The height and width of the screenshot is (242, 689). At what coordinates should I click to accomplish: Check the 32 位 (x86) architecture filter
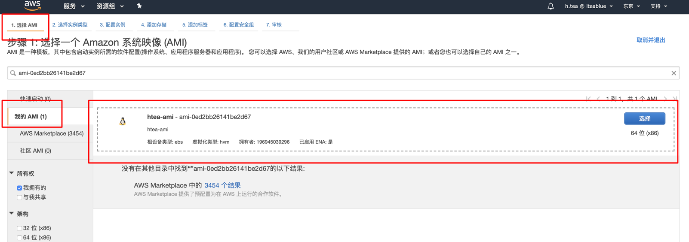click(x=19, y=228)
